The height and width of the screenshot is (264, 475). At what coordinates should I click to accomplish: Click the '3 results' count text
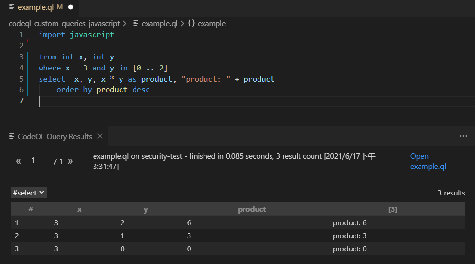(x=451, y=193)
